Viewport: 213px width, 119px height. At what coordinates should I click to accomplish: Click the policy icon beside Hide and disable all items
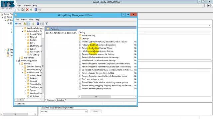80,45
